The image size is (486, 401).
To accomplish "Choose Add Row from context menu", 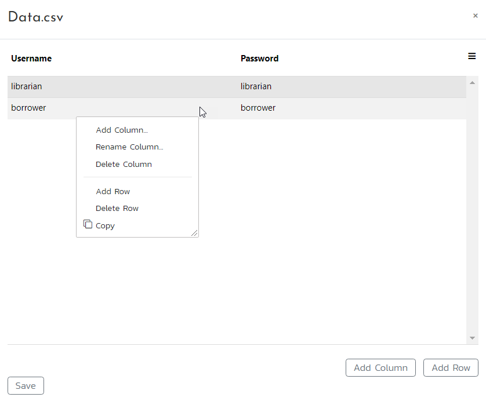I will 113,192.
